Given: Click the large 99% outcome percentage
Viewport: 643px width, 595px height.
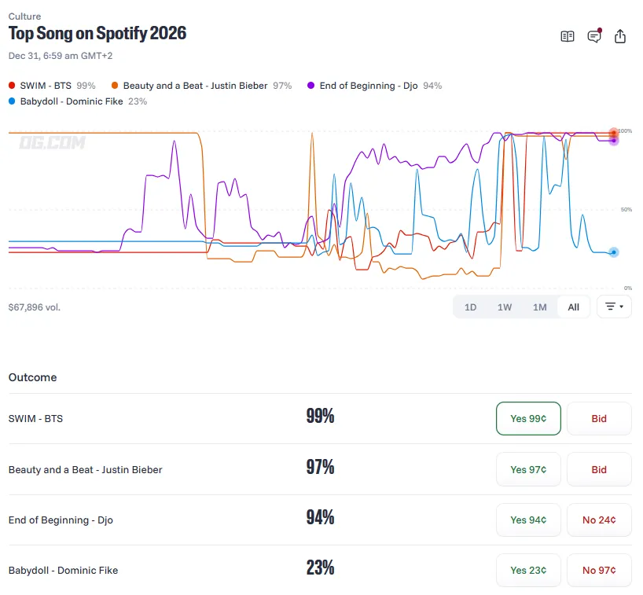Looking at the screenshot, I should coord(320,416).
